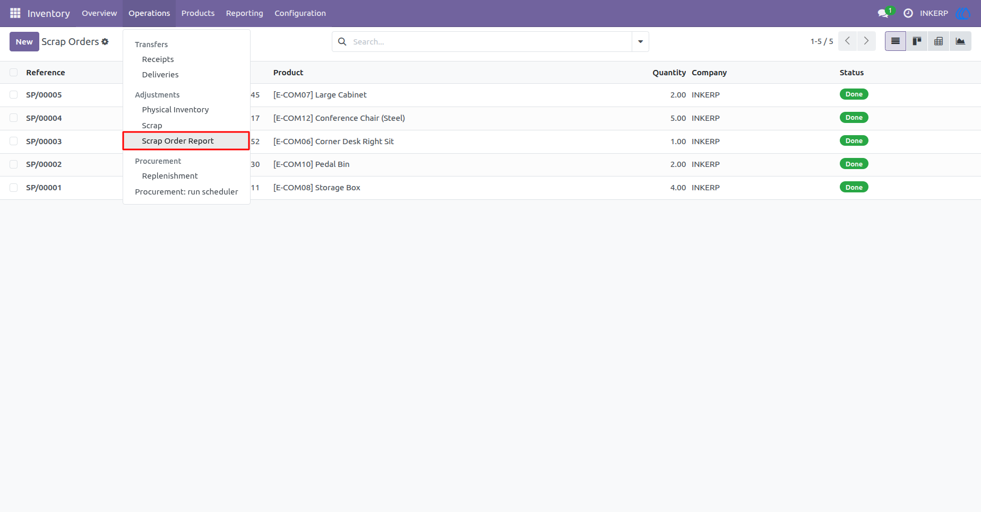The width and height of the screenshot is (981, 512).
Task: Select Procurement: run scheduler entry
Action: tap(186, 192)
